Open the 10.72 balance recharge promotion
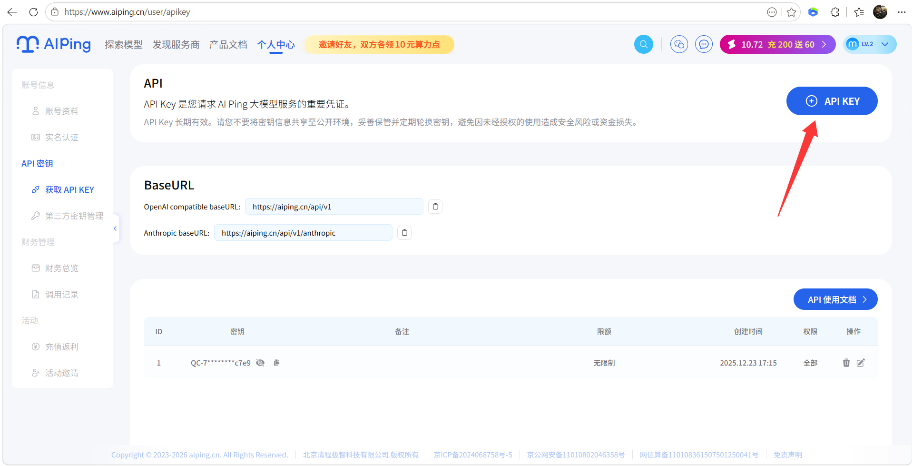Image resolution: width=913 pixels, height=466 pixels. [777, 44]
